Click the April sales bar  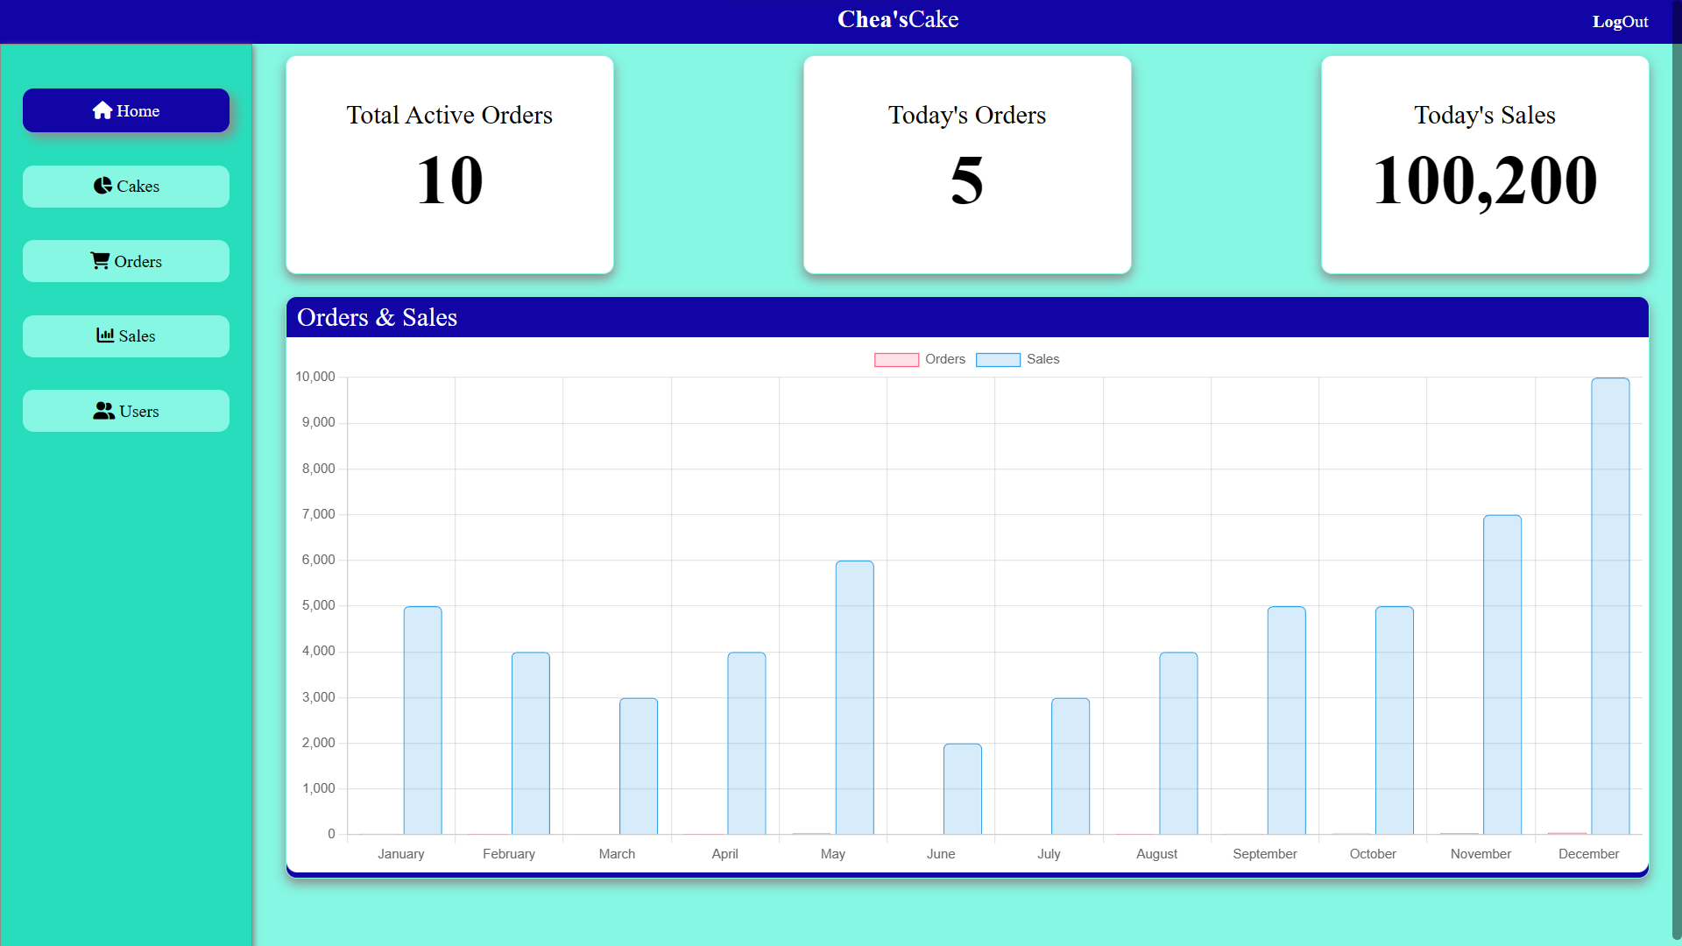click(x=746, y=743)
